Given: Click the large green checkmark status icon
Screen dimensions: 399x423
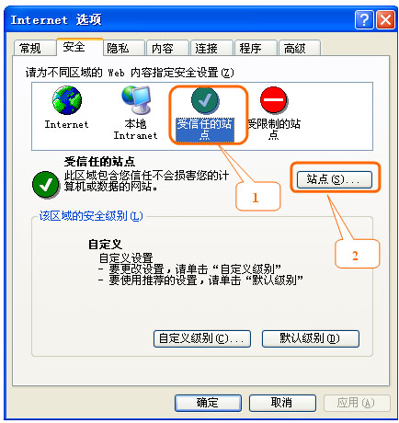Looking at the screenshot, I should 46,184.
